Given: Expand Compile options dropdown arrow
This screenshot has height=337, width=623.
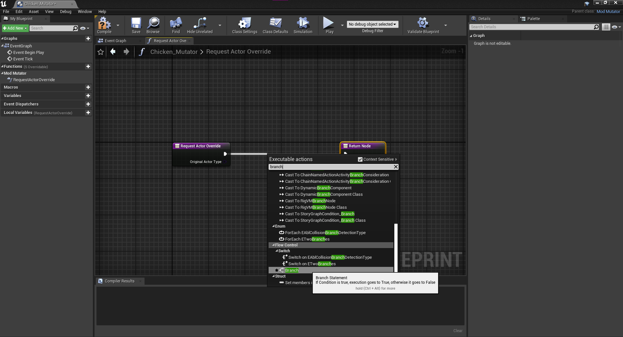Looking at the screenshot, I should tap(118, 25).
